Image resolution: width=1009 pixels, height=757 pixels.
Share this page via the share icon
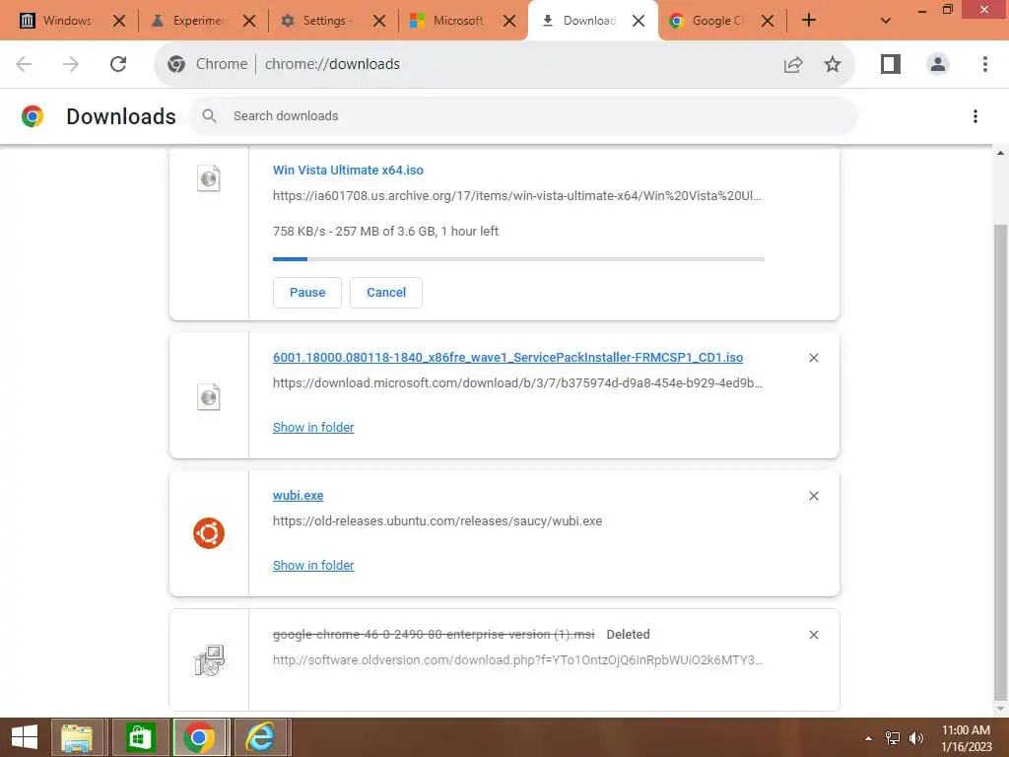tap(793, 64)
